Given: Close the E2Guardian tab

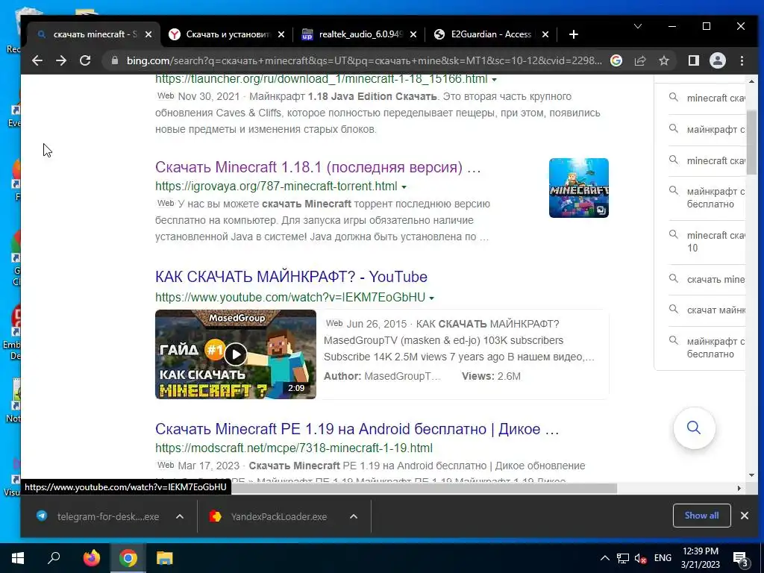Looking at the screenshot, I should 545,34.
